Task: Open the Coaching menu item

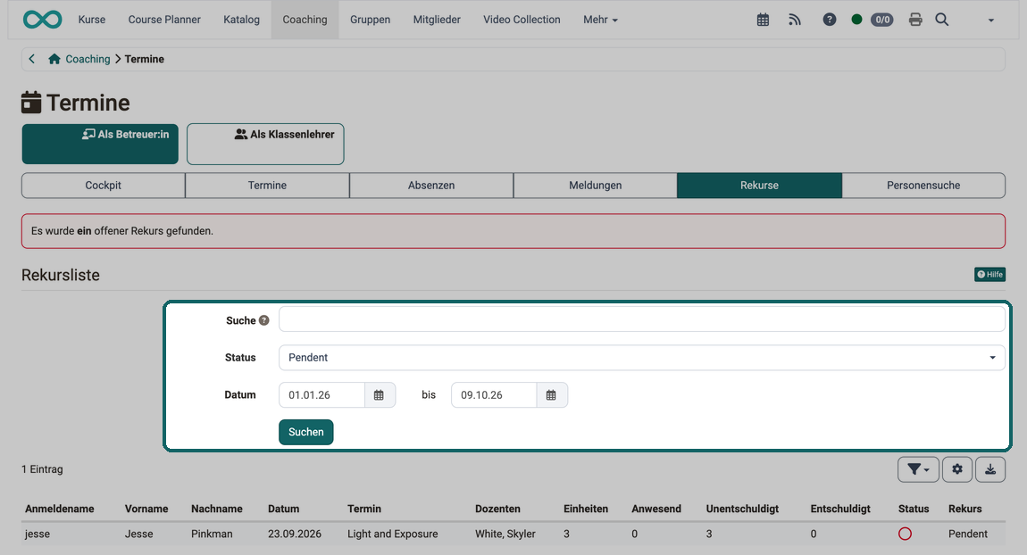Action: tap(305, 20)
